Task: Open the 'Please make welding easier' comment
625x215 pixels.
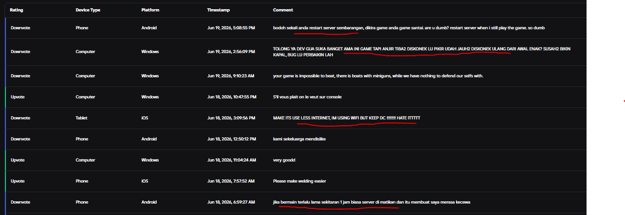Action: click(299, 181)
